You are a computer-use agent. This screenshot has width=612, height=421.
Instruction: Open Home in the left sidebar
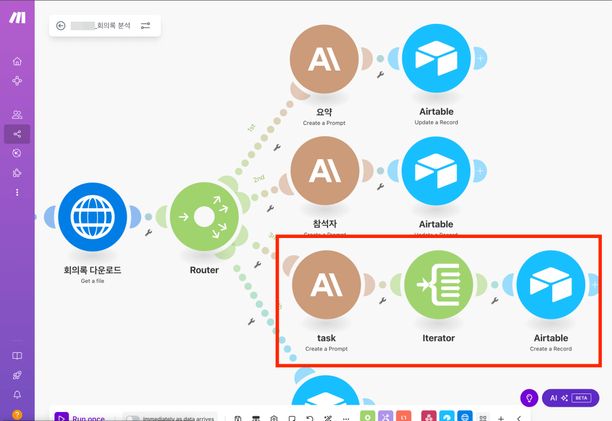pyautogui.click(x=17, y=61)
